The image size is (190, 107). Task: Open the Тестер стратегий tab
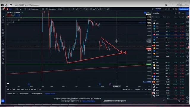click(x=37, y=94)
